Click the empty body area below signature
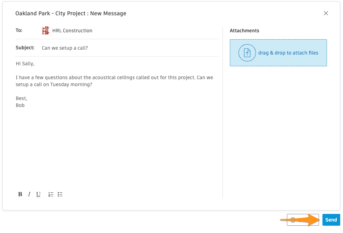The height and width of the screenshot is (233, 343). click(117, 148)
